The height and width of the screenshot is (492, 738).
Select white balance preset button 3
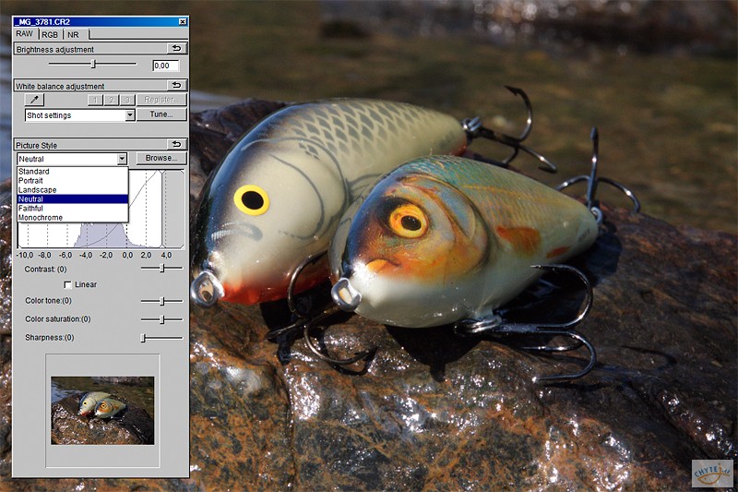click(127, 100)
